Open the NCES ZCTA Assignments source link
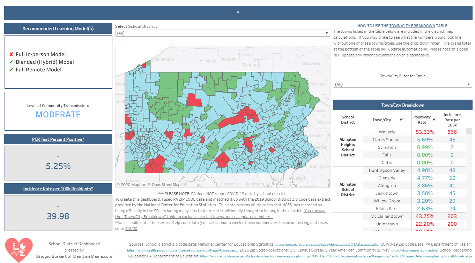 [327, 245]
